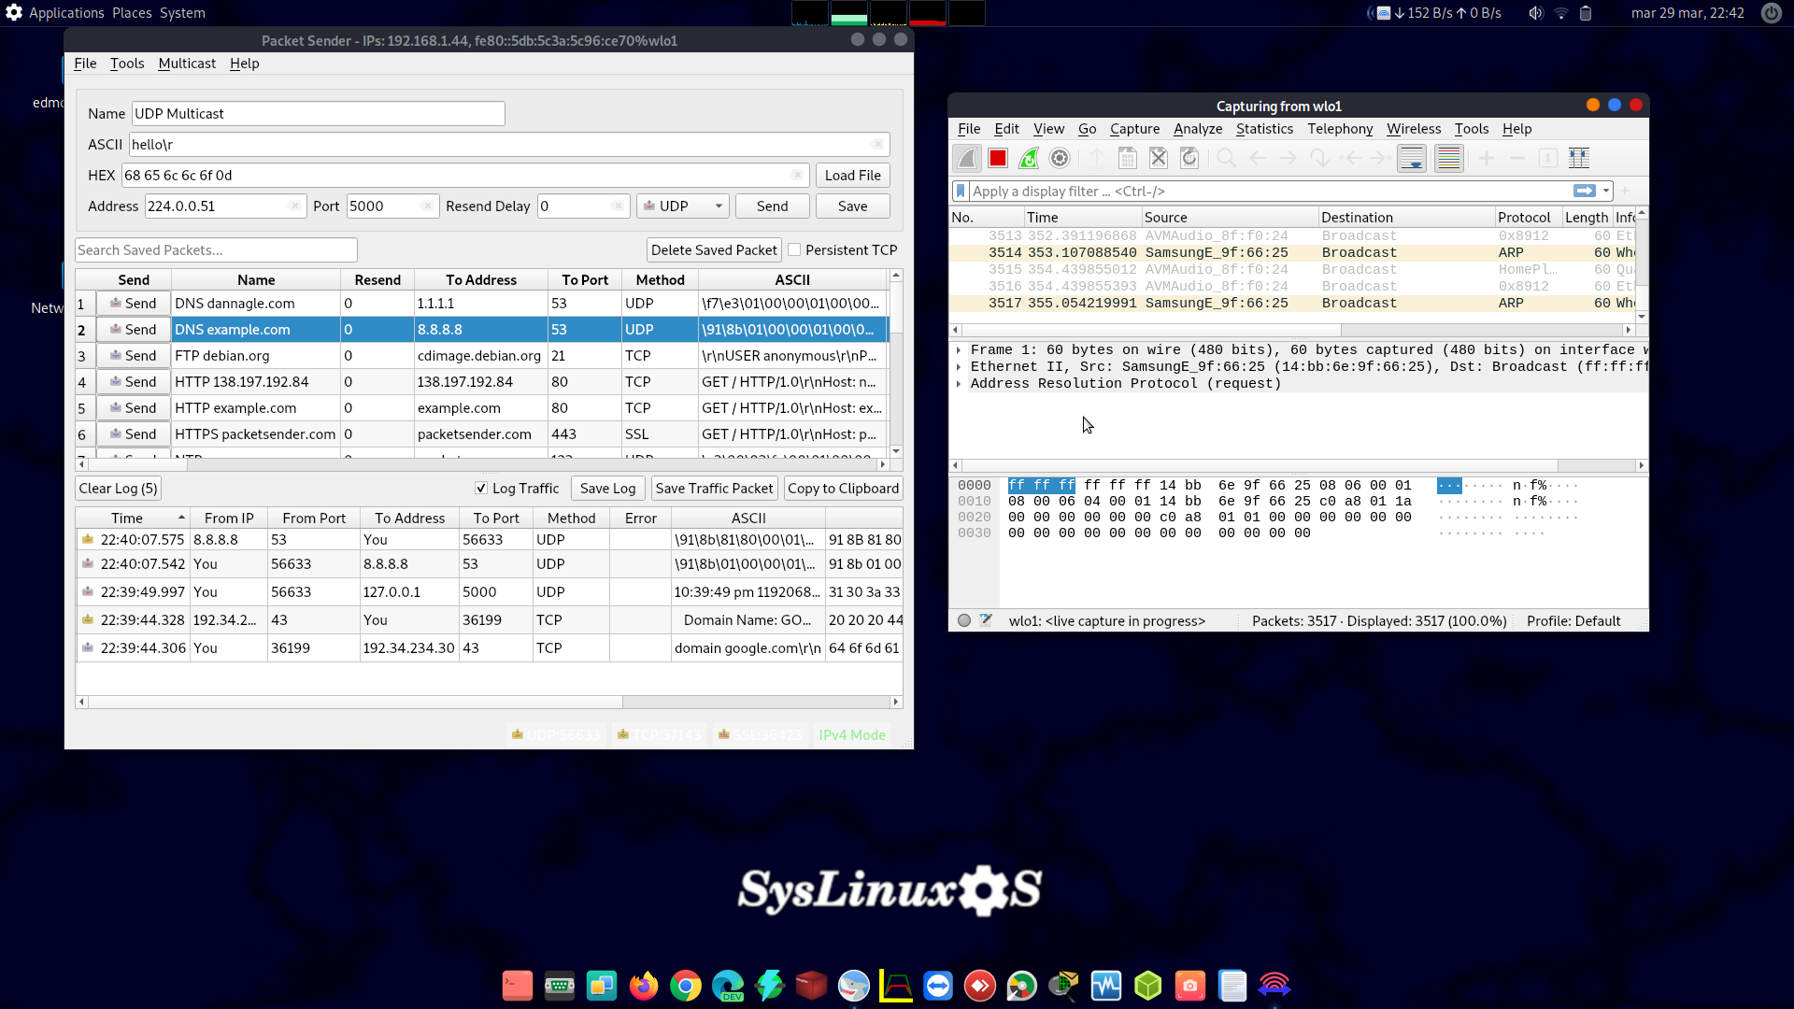1794x1009 pixels.
Task: Click the display filter bookmark icon
Action: 961,191
